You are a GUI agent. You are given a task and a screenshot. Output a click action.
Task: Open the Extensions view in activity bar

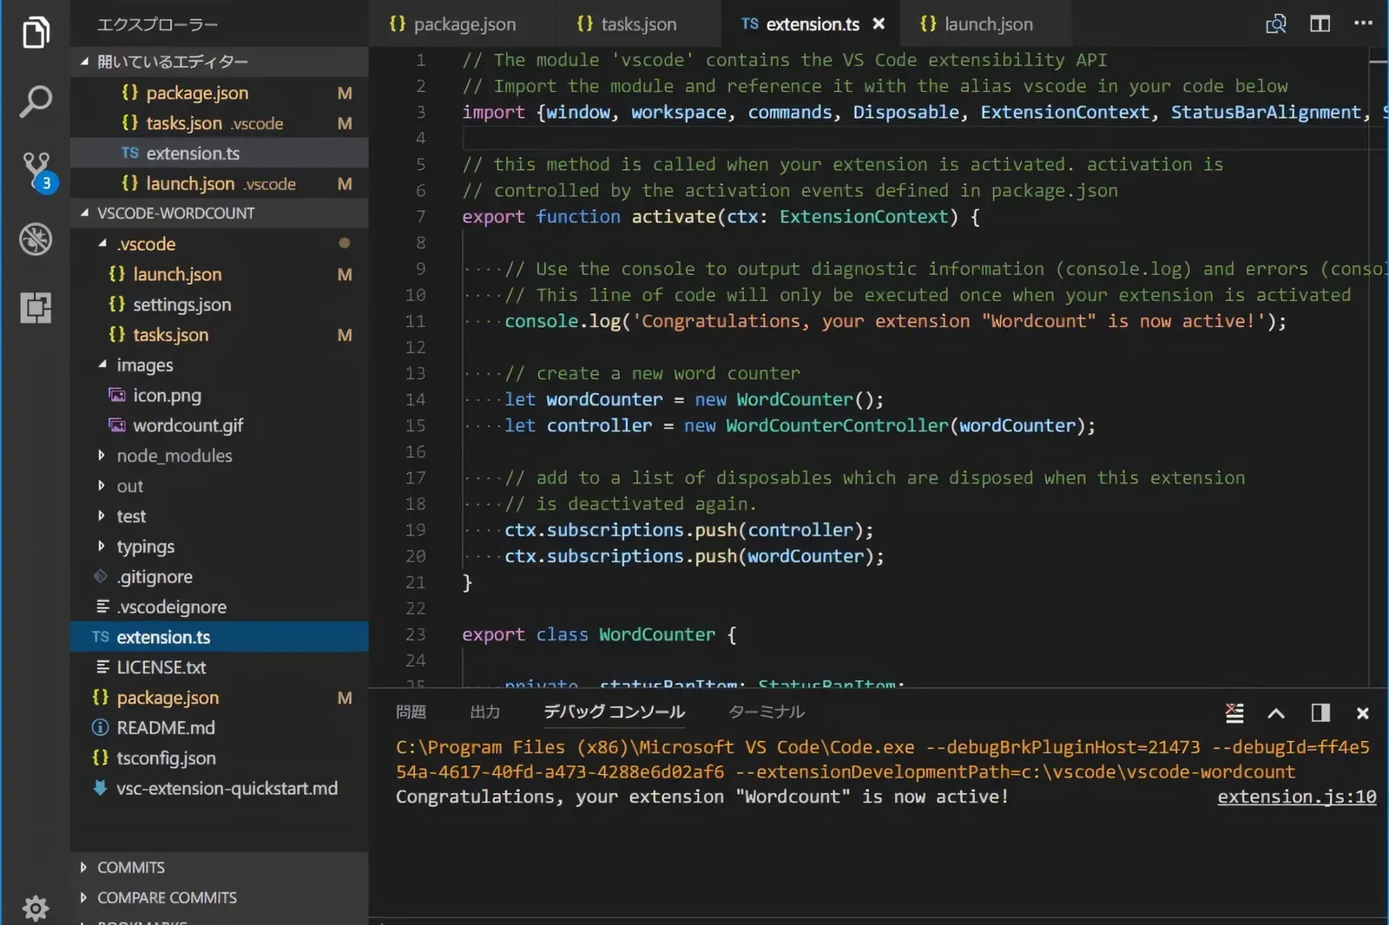tap(35, 307)
